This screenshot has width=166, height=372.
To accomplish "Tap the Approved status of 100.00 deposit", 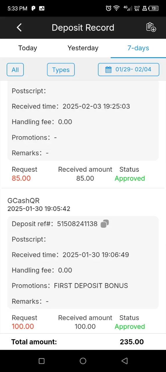I will coord(130,327).
